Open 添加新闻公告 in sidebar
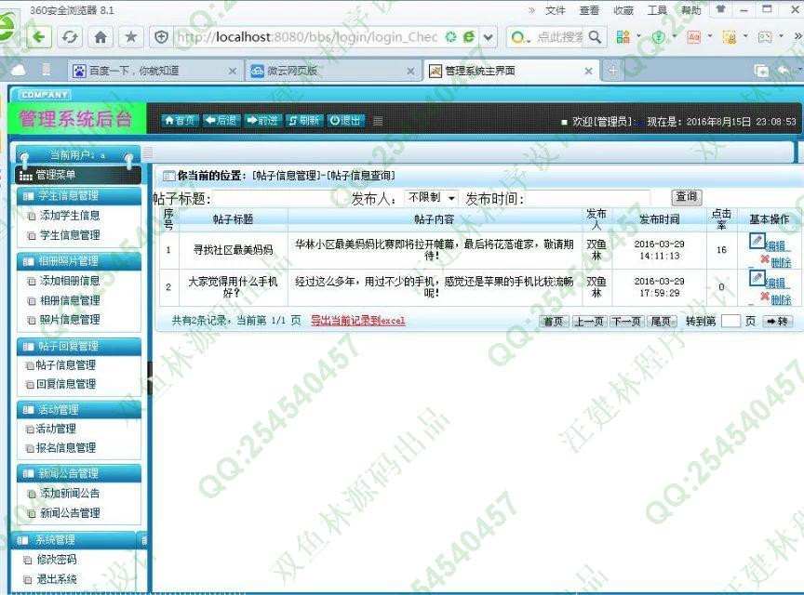The height and width of the screenshot is (595, 804). point(70,494)
